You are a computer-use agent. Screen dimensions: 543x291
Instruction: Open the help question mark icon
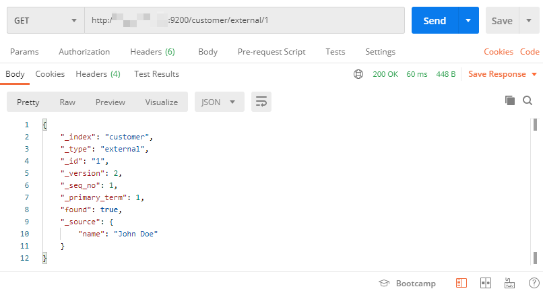pyautogui.click(x=534, y=283)
